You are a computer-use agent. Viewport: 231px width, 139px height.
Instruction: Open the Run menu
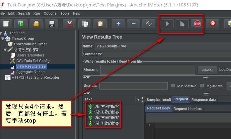coord(37,13)
